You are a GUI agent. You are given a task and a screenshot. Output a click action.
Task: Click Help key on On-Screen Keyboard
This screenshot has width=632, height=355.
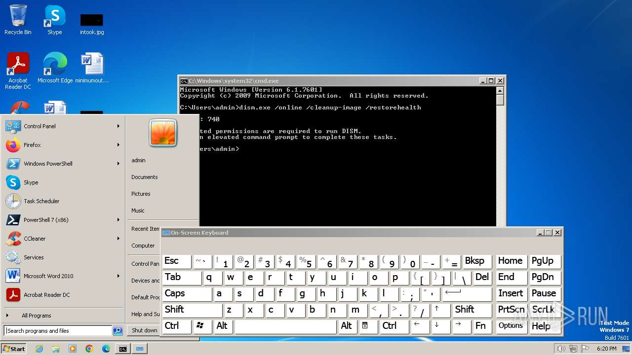click(x=545, y=326)
